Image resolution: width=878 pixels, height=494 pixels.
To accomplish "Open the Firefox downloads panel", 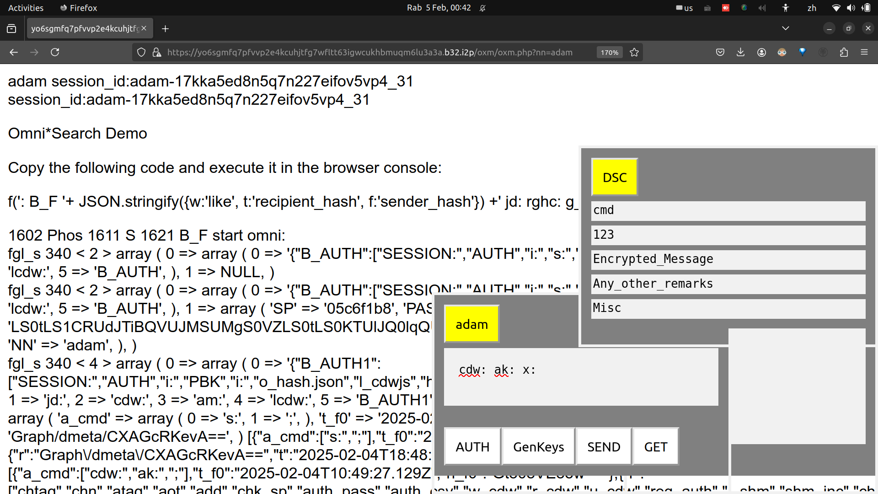I will click(740, 52).
